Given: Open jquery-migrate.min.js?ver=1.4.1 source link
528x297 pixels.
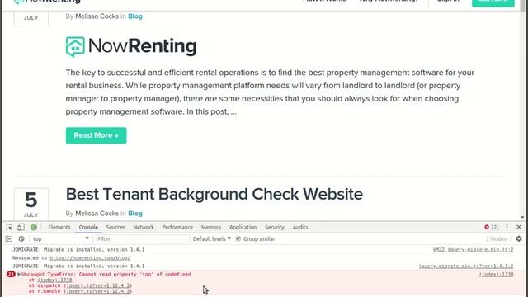Looking at the screenshot, I should pos(466,266).
